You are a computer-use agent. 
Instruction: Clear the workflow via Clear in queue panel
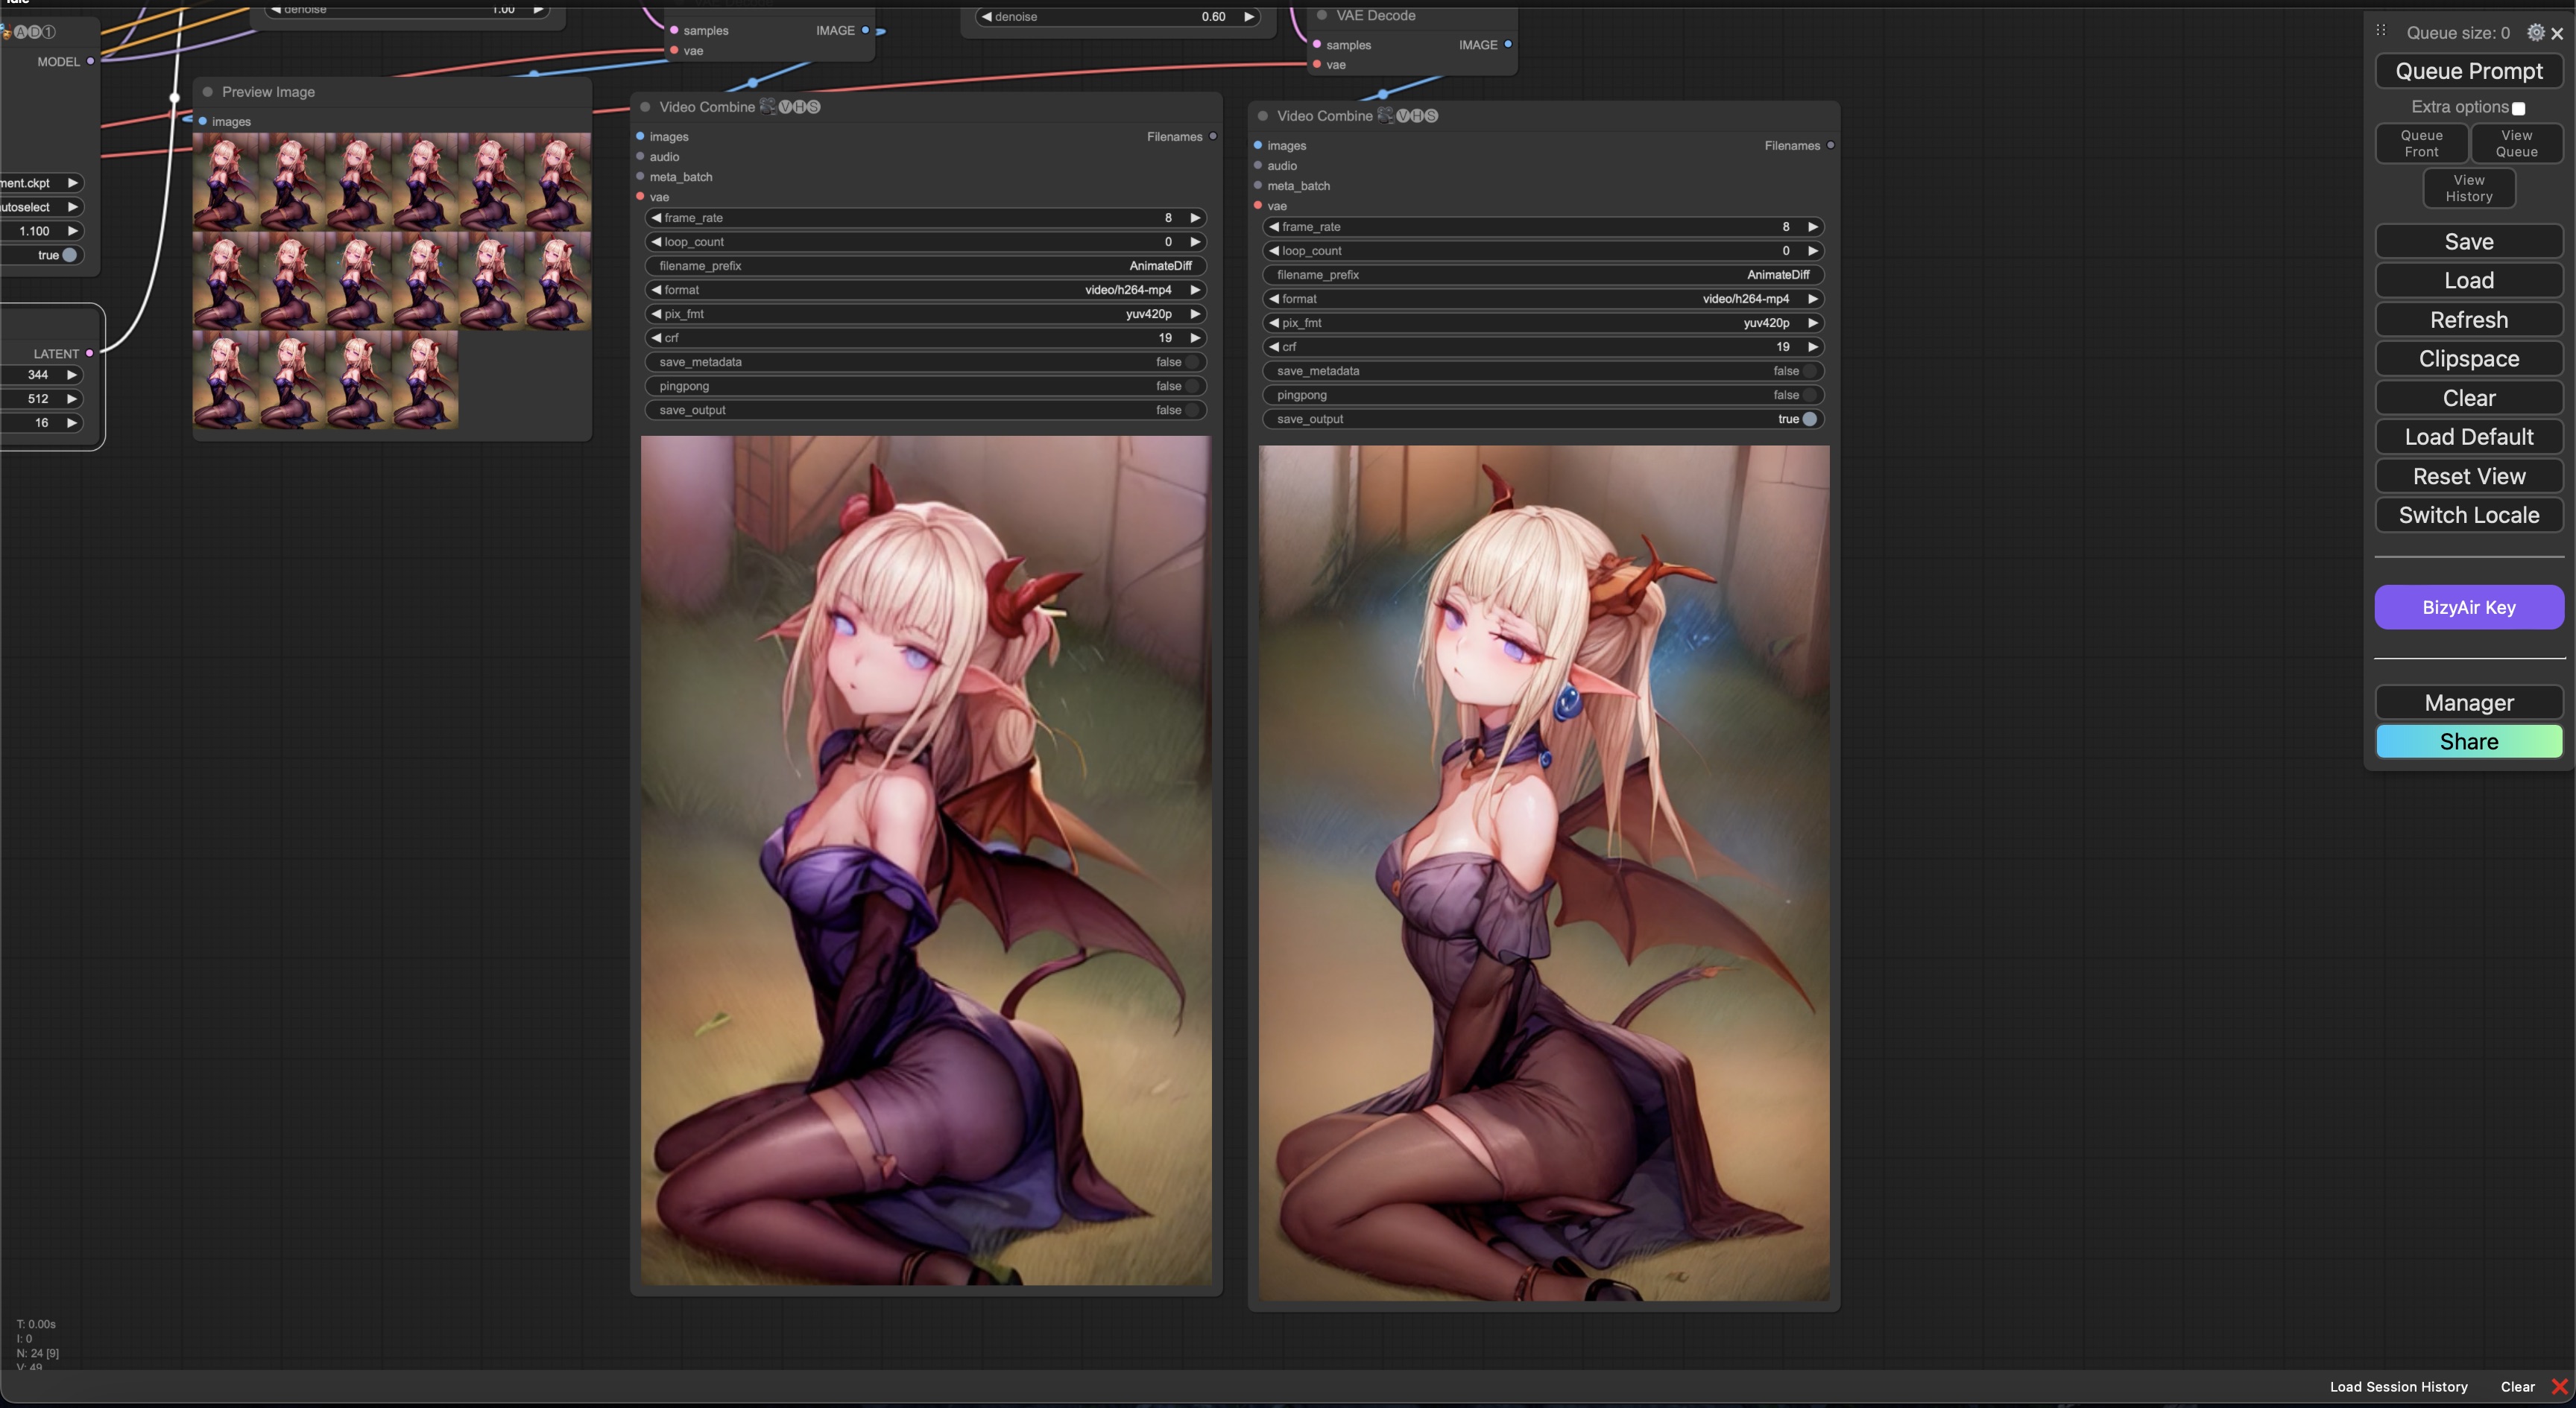(2469, 398)
